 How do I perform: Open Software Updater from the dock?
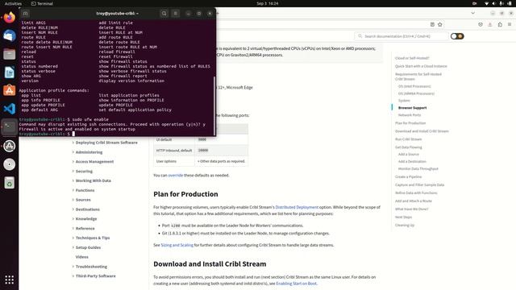(9, 146)
